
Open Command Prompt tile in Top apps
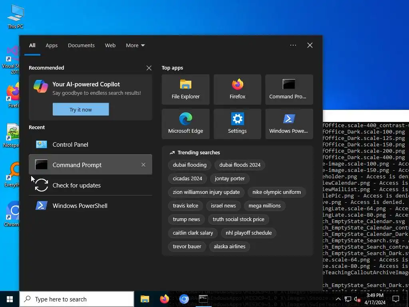point(289,90)
